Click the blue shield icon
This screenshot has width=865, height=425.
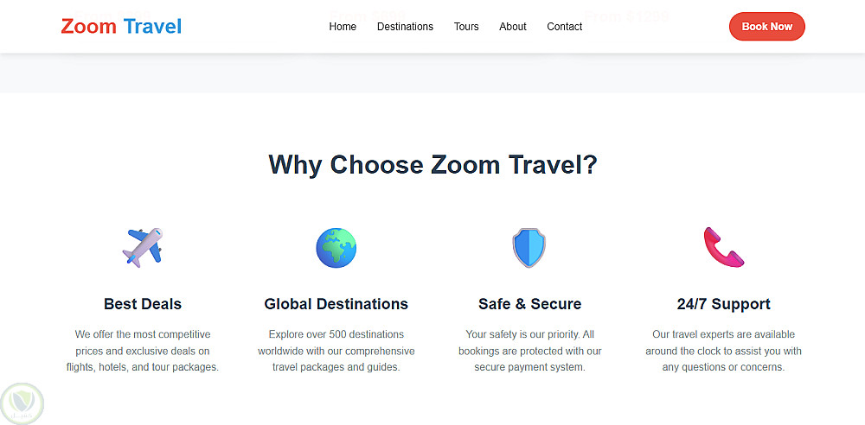pyautogui.click(x=529, y=248)
